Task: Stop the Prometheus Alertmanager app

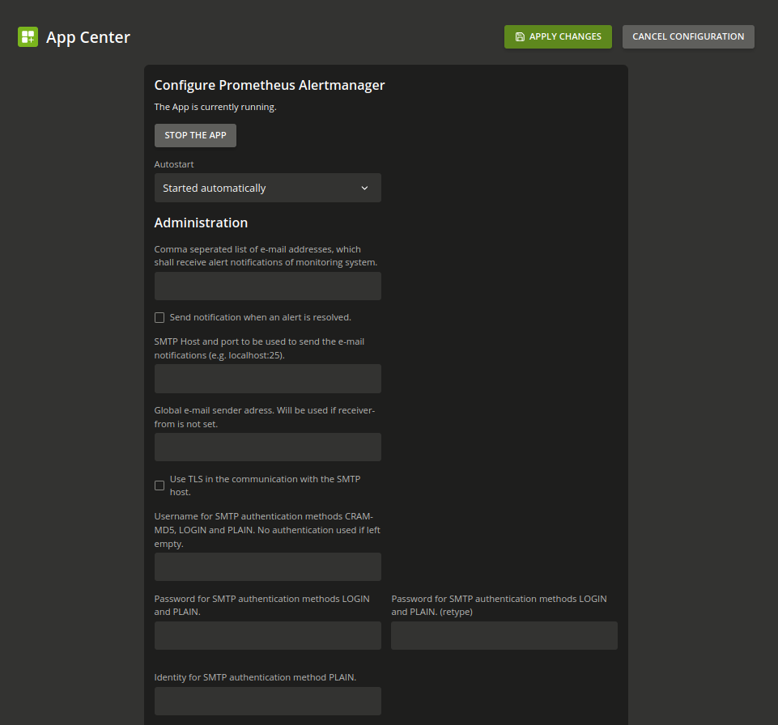Action: pos(195,135)
